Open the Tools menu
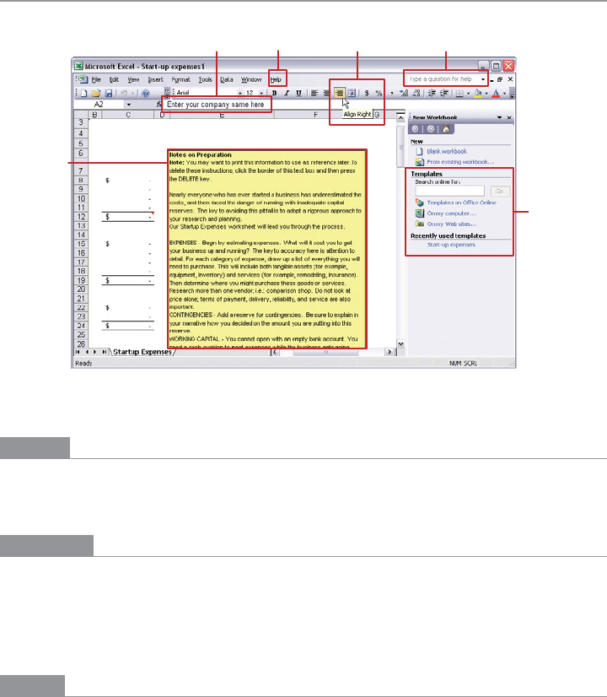The image size is (607, 697). [205, 79]
